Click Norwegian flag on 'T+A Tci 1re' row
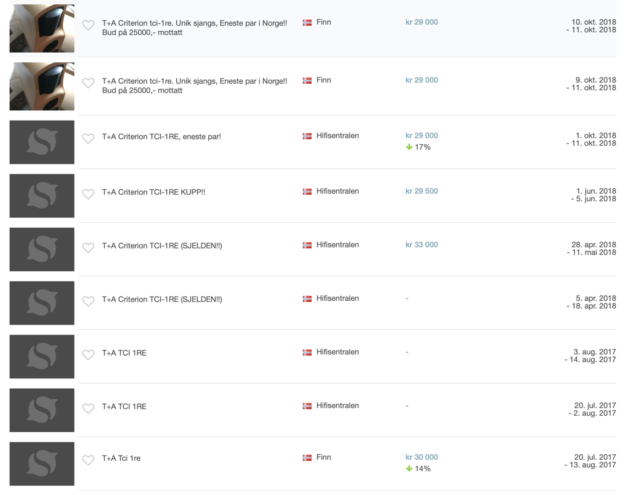 (x=307, y=458)
